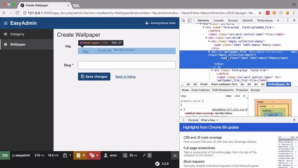
Task: Reload the page with the refresh icon
Action: click(x=17, y=13)
